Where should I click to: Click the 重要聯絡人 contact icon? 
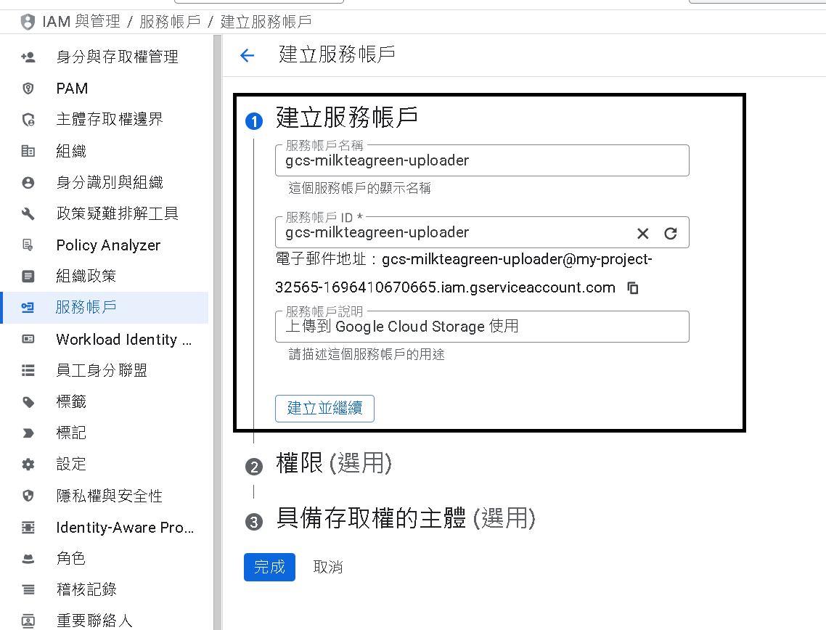(x=28, y=621)
